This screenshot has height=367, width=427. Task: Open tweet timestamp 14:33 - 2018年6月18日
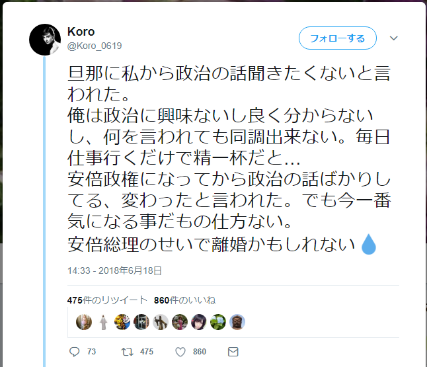(114, 270)
